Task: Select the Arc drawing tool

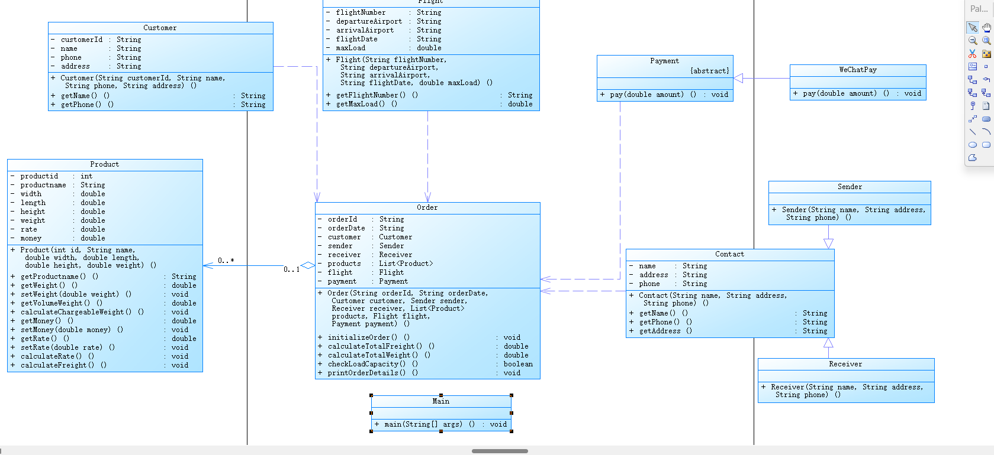Action: coord(986,132)
